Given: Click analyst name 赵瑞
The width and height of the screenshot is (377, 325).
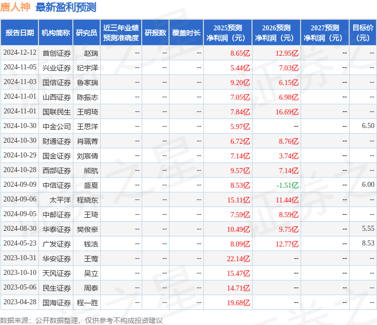Looking at the screenshot, I should [91, 53].
